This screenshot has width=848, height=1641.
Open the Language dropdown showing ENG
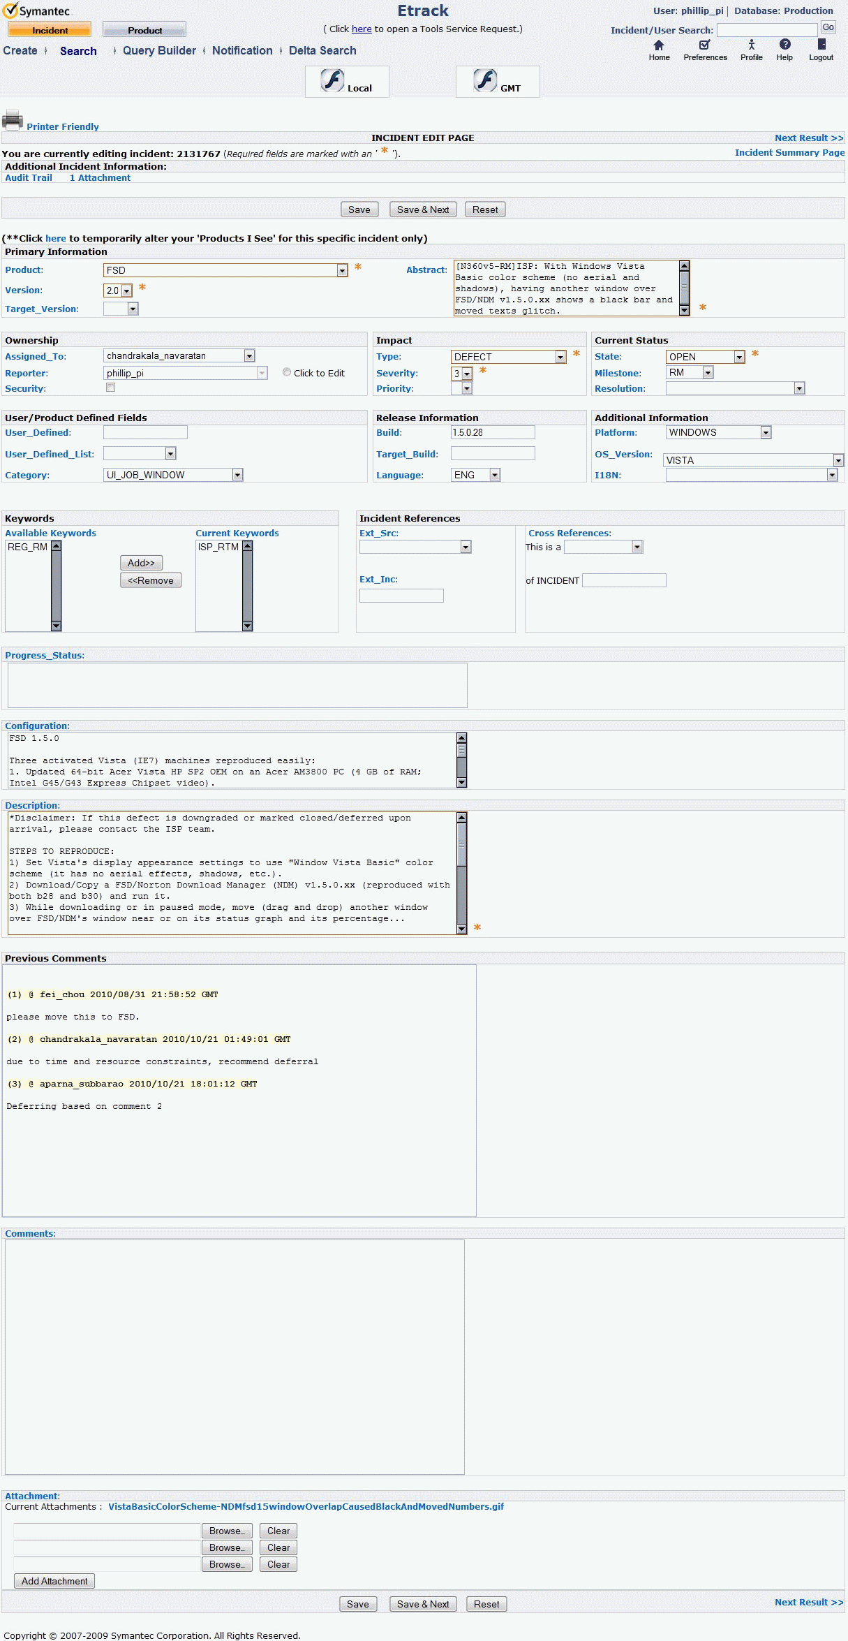pyautogui.click(x=475, y=475)
